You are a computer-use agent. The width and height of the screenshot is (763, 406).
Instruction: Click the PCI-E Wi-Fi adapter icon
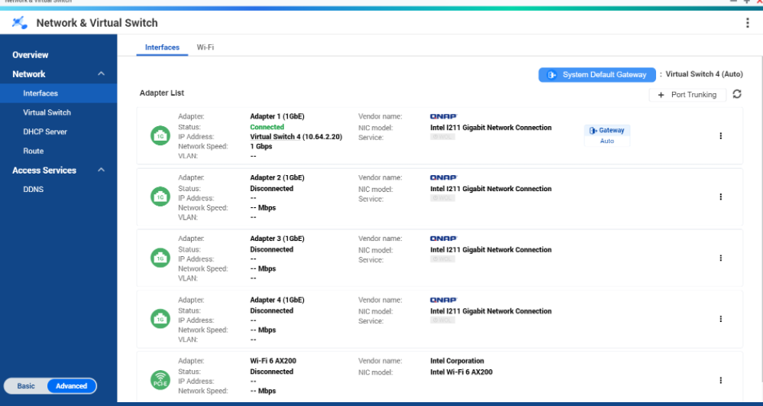[x=160, y=380]
